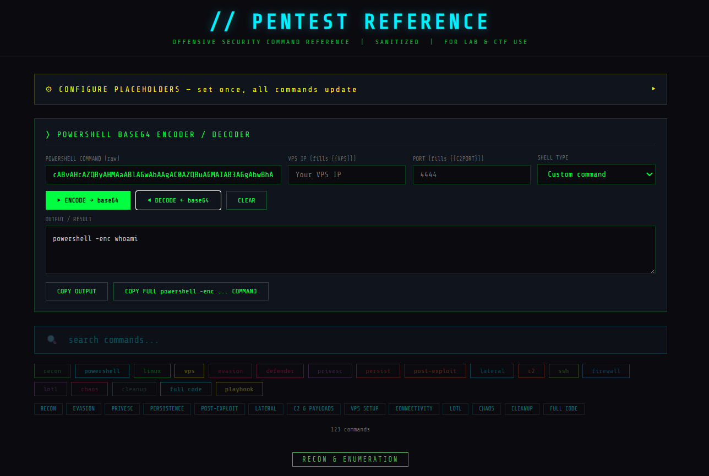Click the COPY OUTPUT button
Viewport: 709px width, 476px height.
click(x=77, y=291)
